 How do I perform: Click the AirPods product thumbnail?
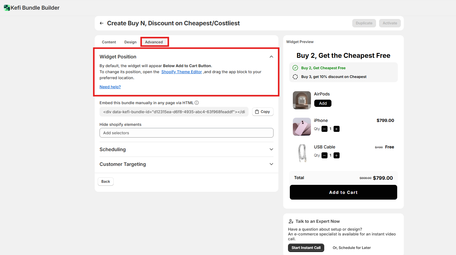[x=302, y=100]
